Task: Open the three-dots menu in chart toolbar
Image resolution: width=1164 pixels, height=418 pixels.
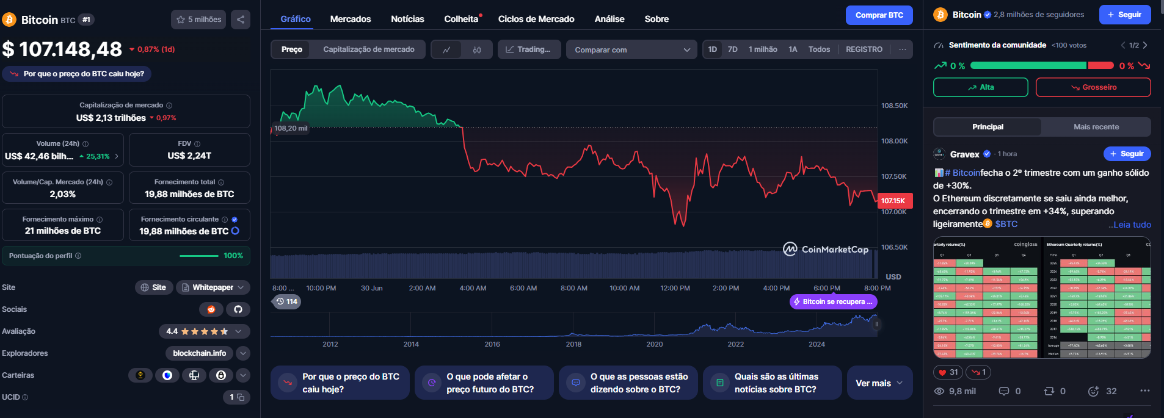Action: pyautogui.click(x=903, y=49)
